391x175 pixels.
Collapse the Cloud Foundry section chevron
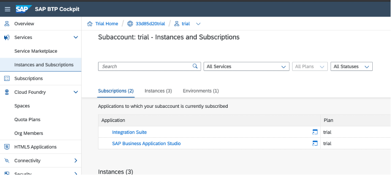click(x=76, y=92)
